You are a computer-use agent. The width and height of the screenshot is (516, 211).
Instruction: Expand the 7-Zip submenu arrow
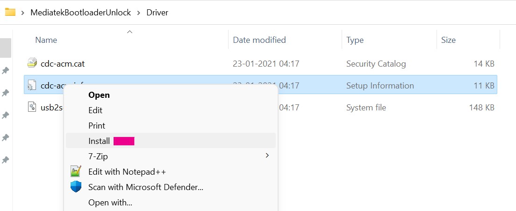(x=267, y=156)
